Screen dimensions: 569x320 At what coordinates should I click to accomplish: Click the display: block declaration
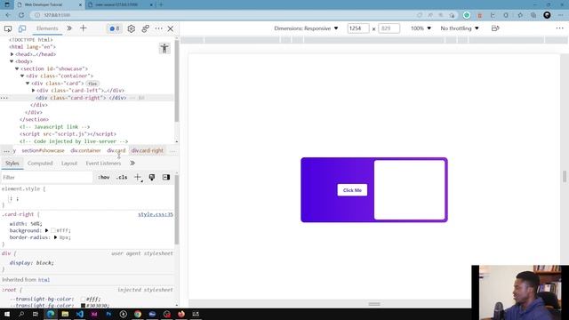click(32, 263)
